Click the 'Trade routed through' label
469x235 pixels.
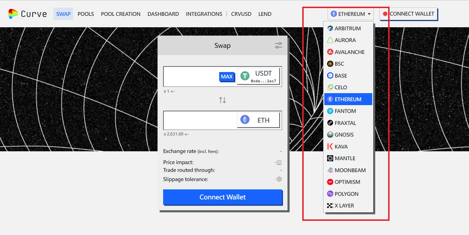tap(189, 170)
